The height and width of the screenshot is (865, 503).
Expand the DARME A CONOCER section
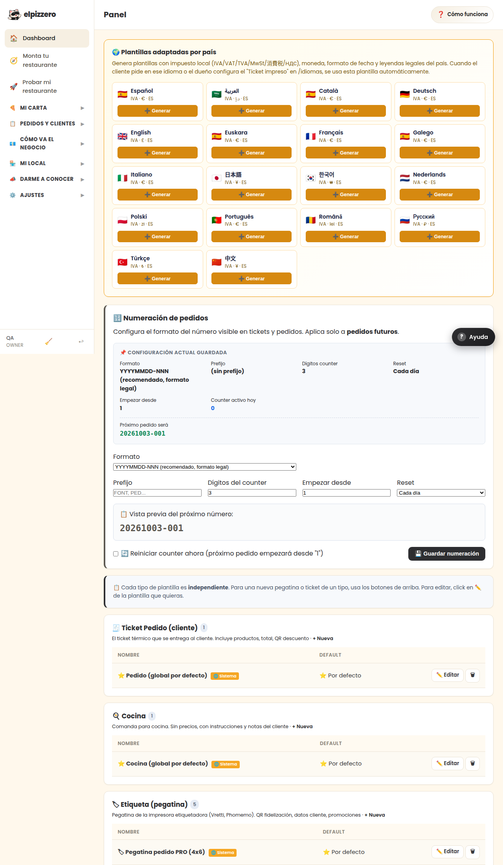tap(47, 179)
